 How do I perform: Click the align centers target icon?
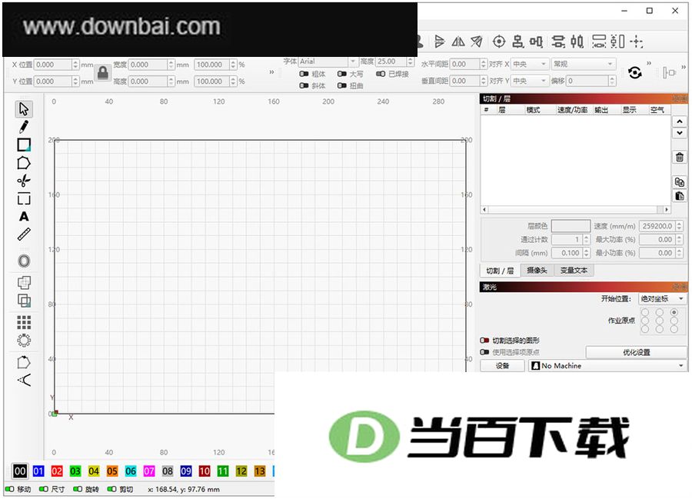tap(499, 42)
